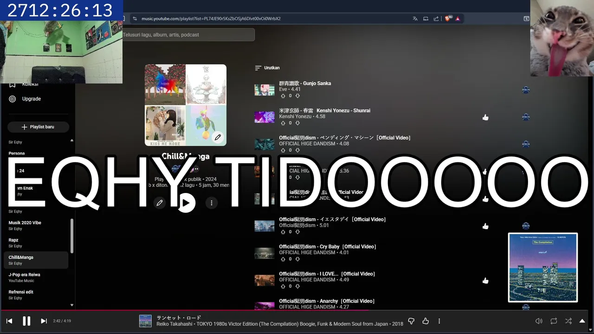
Task: Click contributor avatar on イエスタデイ row
Action: click(x=526, y=226)
